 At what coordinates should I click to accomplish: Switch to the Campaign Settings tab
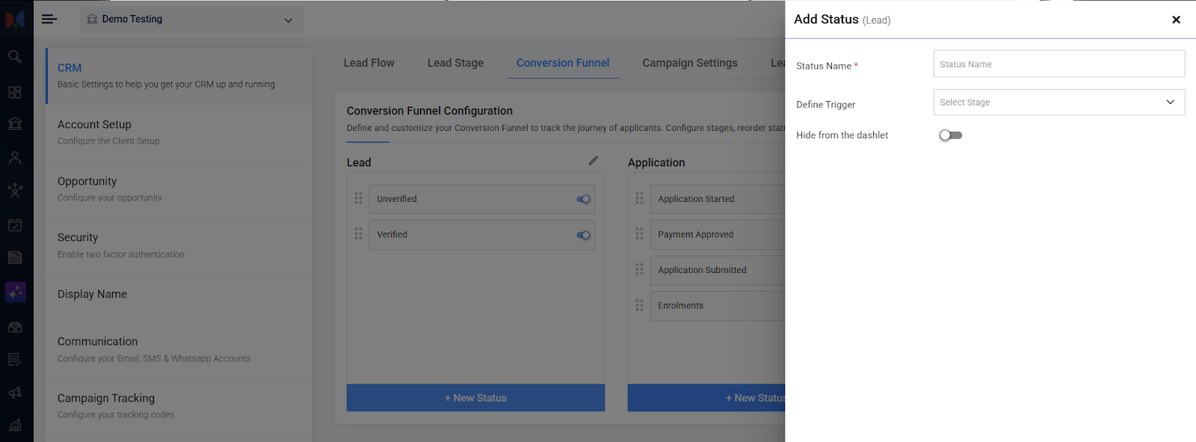tap(689, 64)
